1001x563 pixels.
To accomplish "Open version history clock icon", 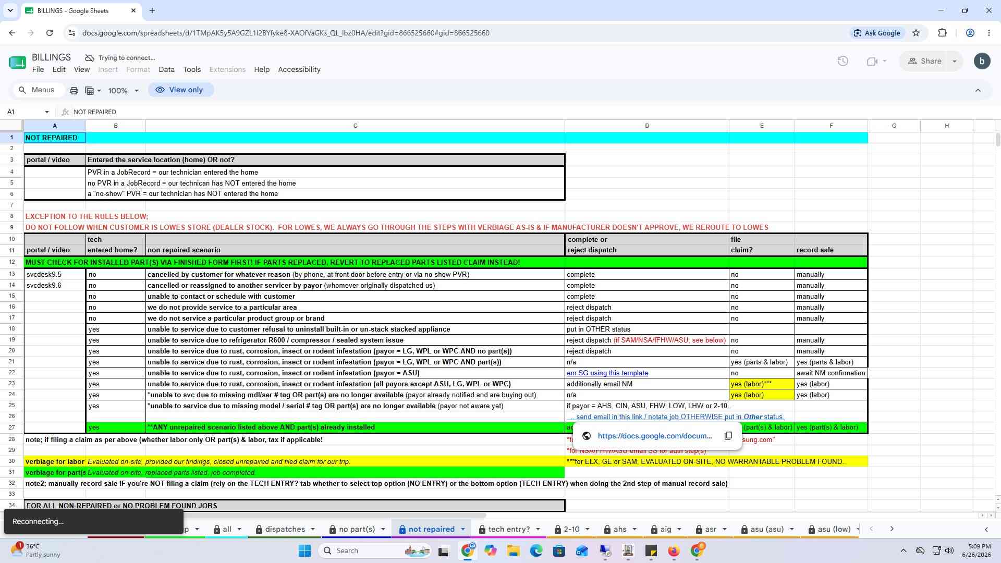I will (x=843, y=62).
